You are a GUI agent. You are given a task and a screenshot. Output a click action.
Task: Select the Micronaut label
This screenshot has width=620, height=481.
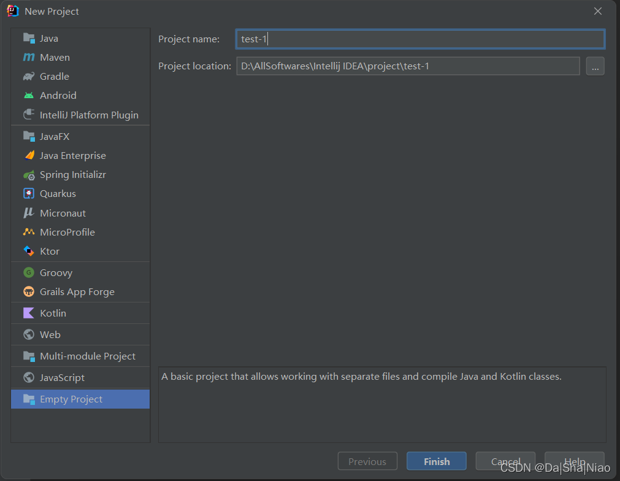63,214
